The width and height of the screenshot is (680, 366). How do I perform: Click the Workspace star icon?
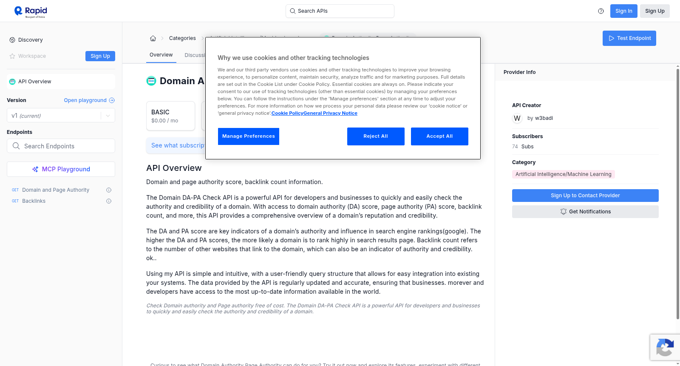[12, 56]
